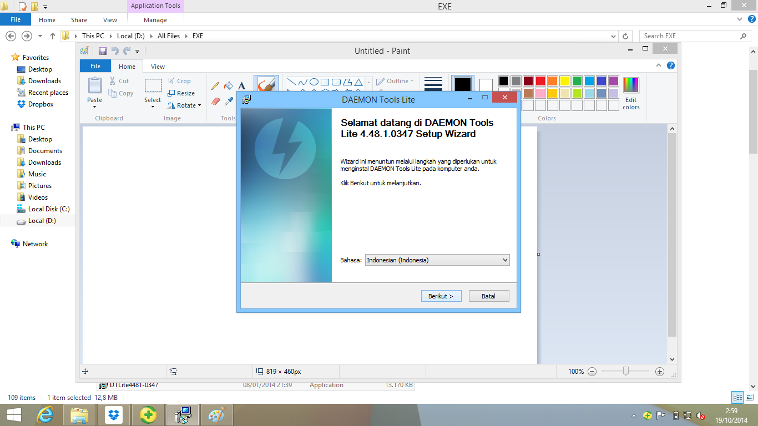This screenshot has width=758, height=426.
Task: Open Explorer Share tab
Action: coord(79,20)
